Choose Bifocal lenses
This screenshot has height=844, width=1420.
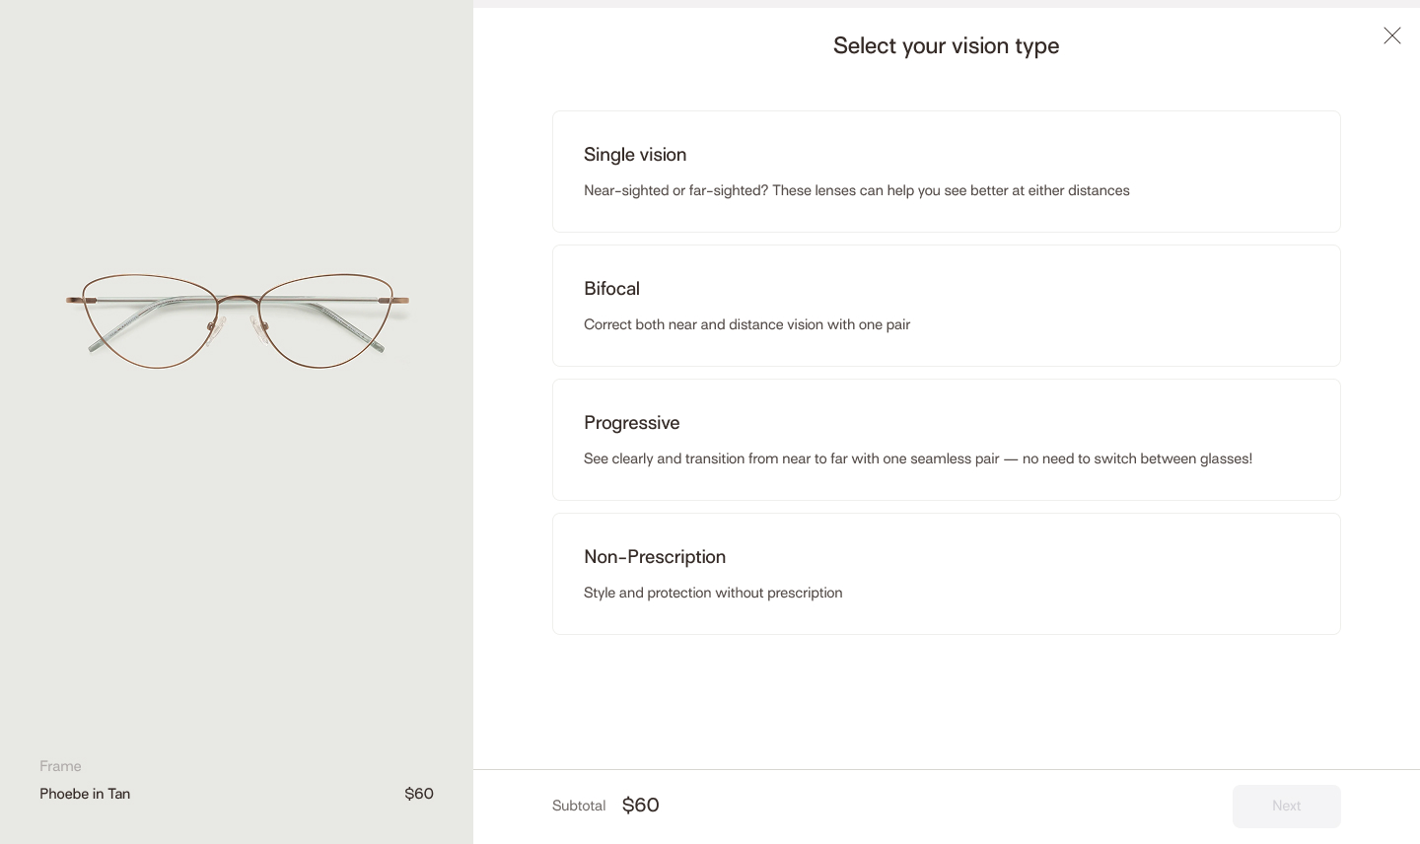tap(947, 306)
